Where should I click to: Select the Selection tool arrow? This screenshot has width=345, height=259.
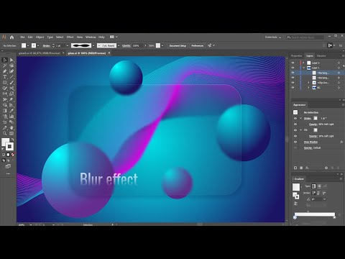coord(5,60)
